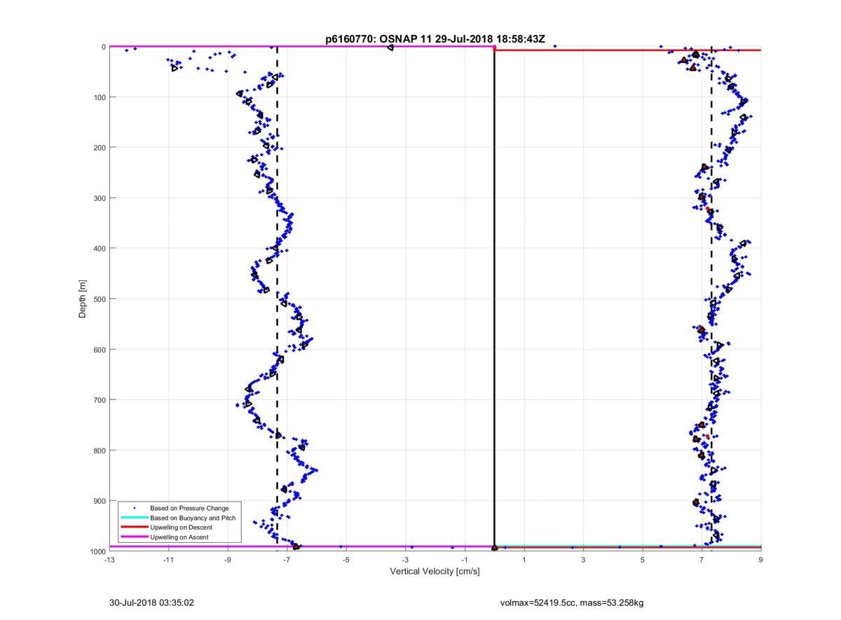This screenshot has width=841, height=620.
Task: Click the velocity tick label '-1'
Action: click(x=465, y=560)
